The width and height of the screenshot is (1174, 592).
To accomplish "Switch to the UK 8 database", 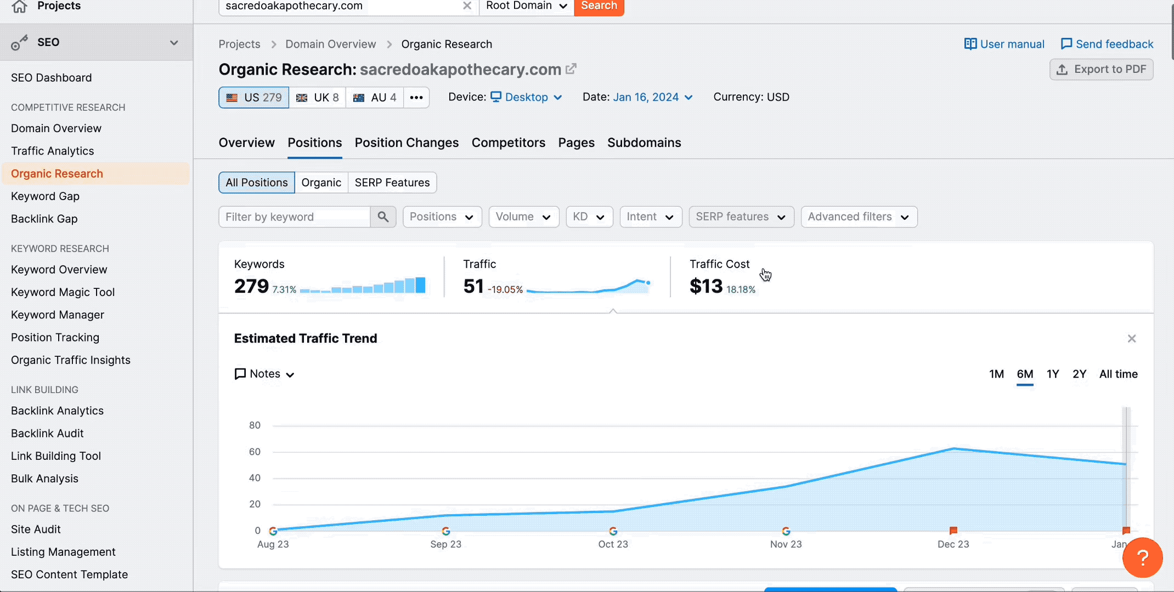I will click(x=318, y=98).
